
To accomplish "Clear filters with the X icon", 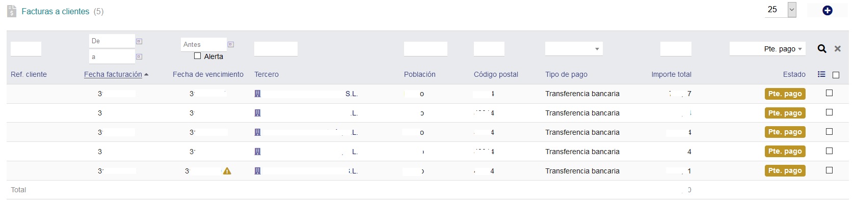I will pos(837,49).
